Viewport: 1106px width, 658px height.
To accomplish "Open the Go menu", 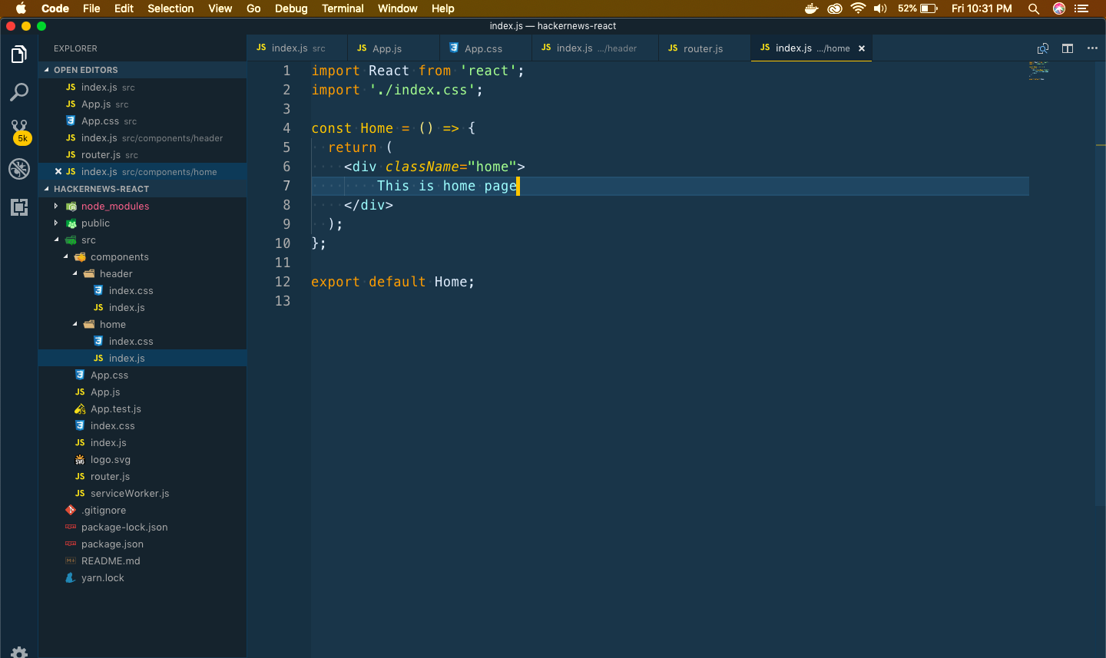I will (x=253, y=8).
